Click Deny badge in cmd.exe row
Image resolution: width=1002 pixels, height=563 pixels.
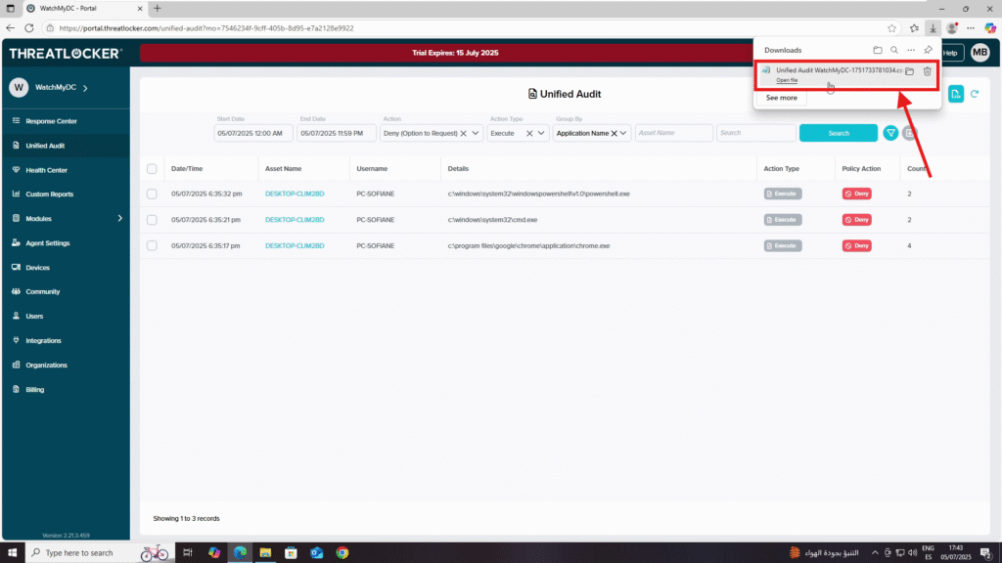click(856, 220)
